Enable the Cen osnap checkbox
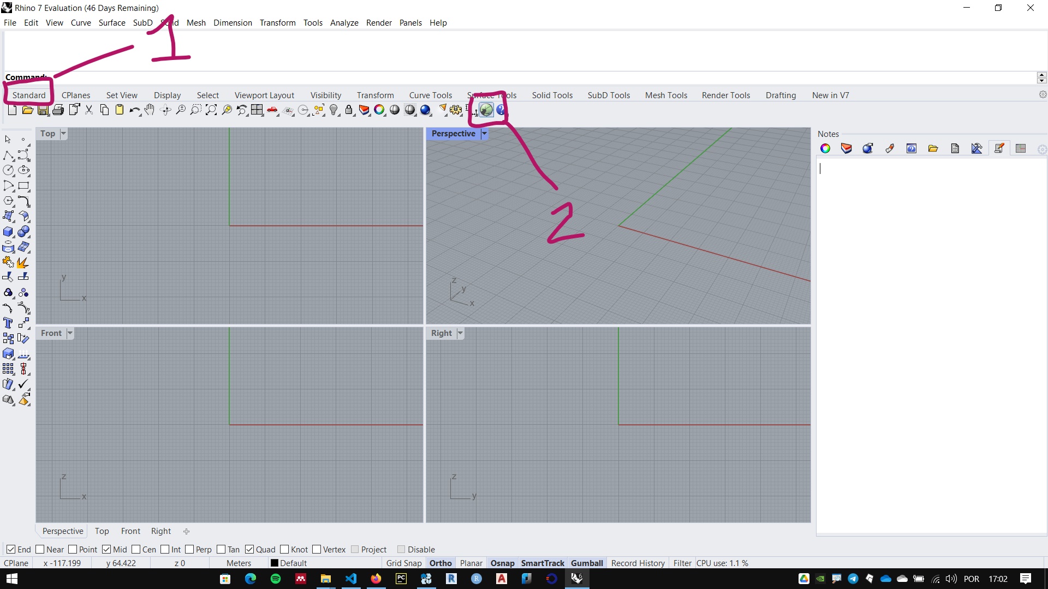1048x589 pixels. click(x=136, y=549)
